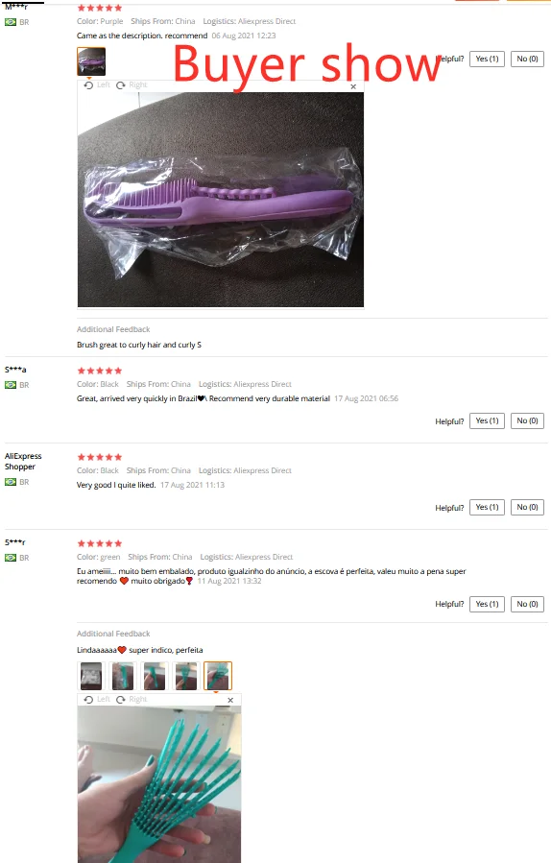Vote Yes on AliExpress Shopper review
This screenshot has height=863, width=551.
(487, 508)
